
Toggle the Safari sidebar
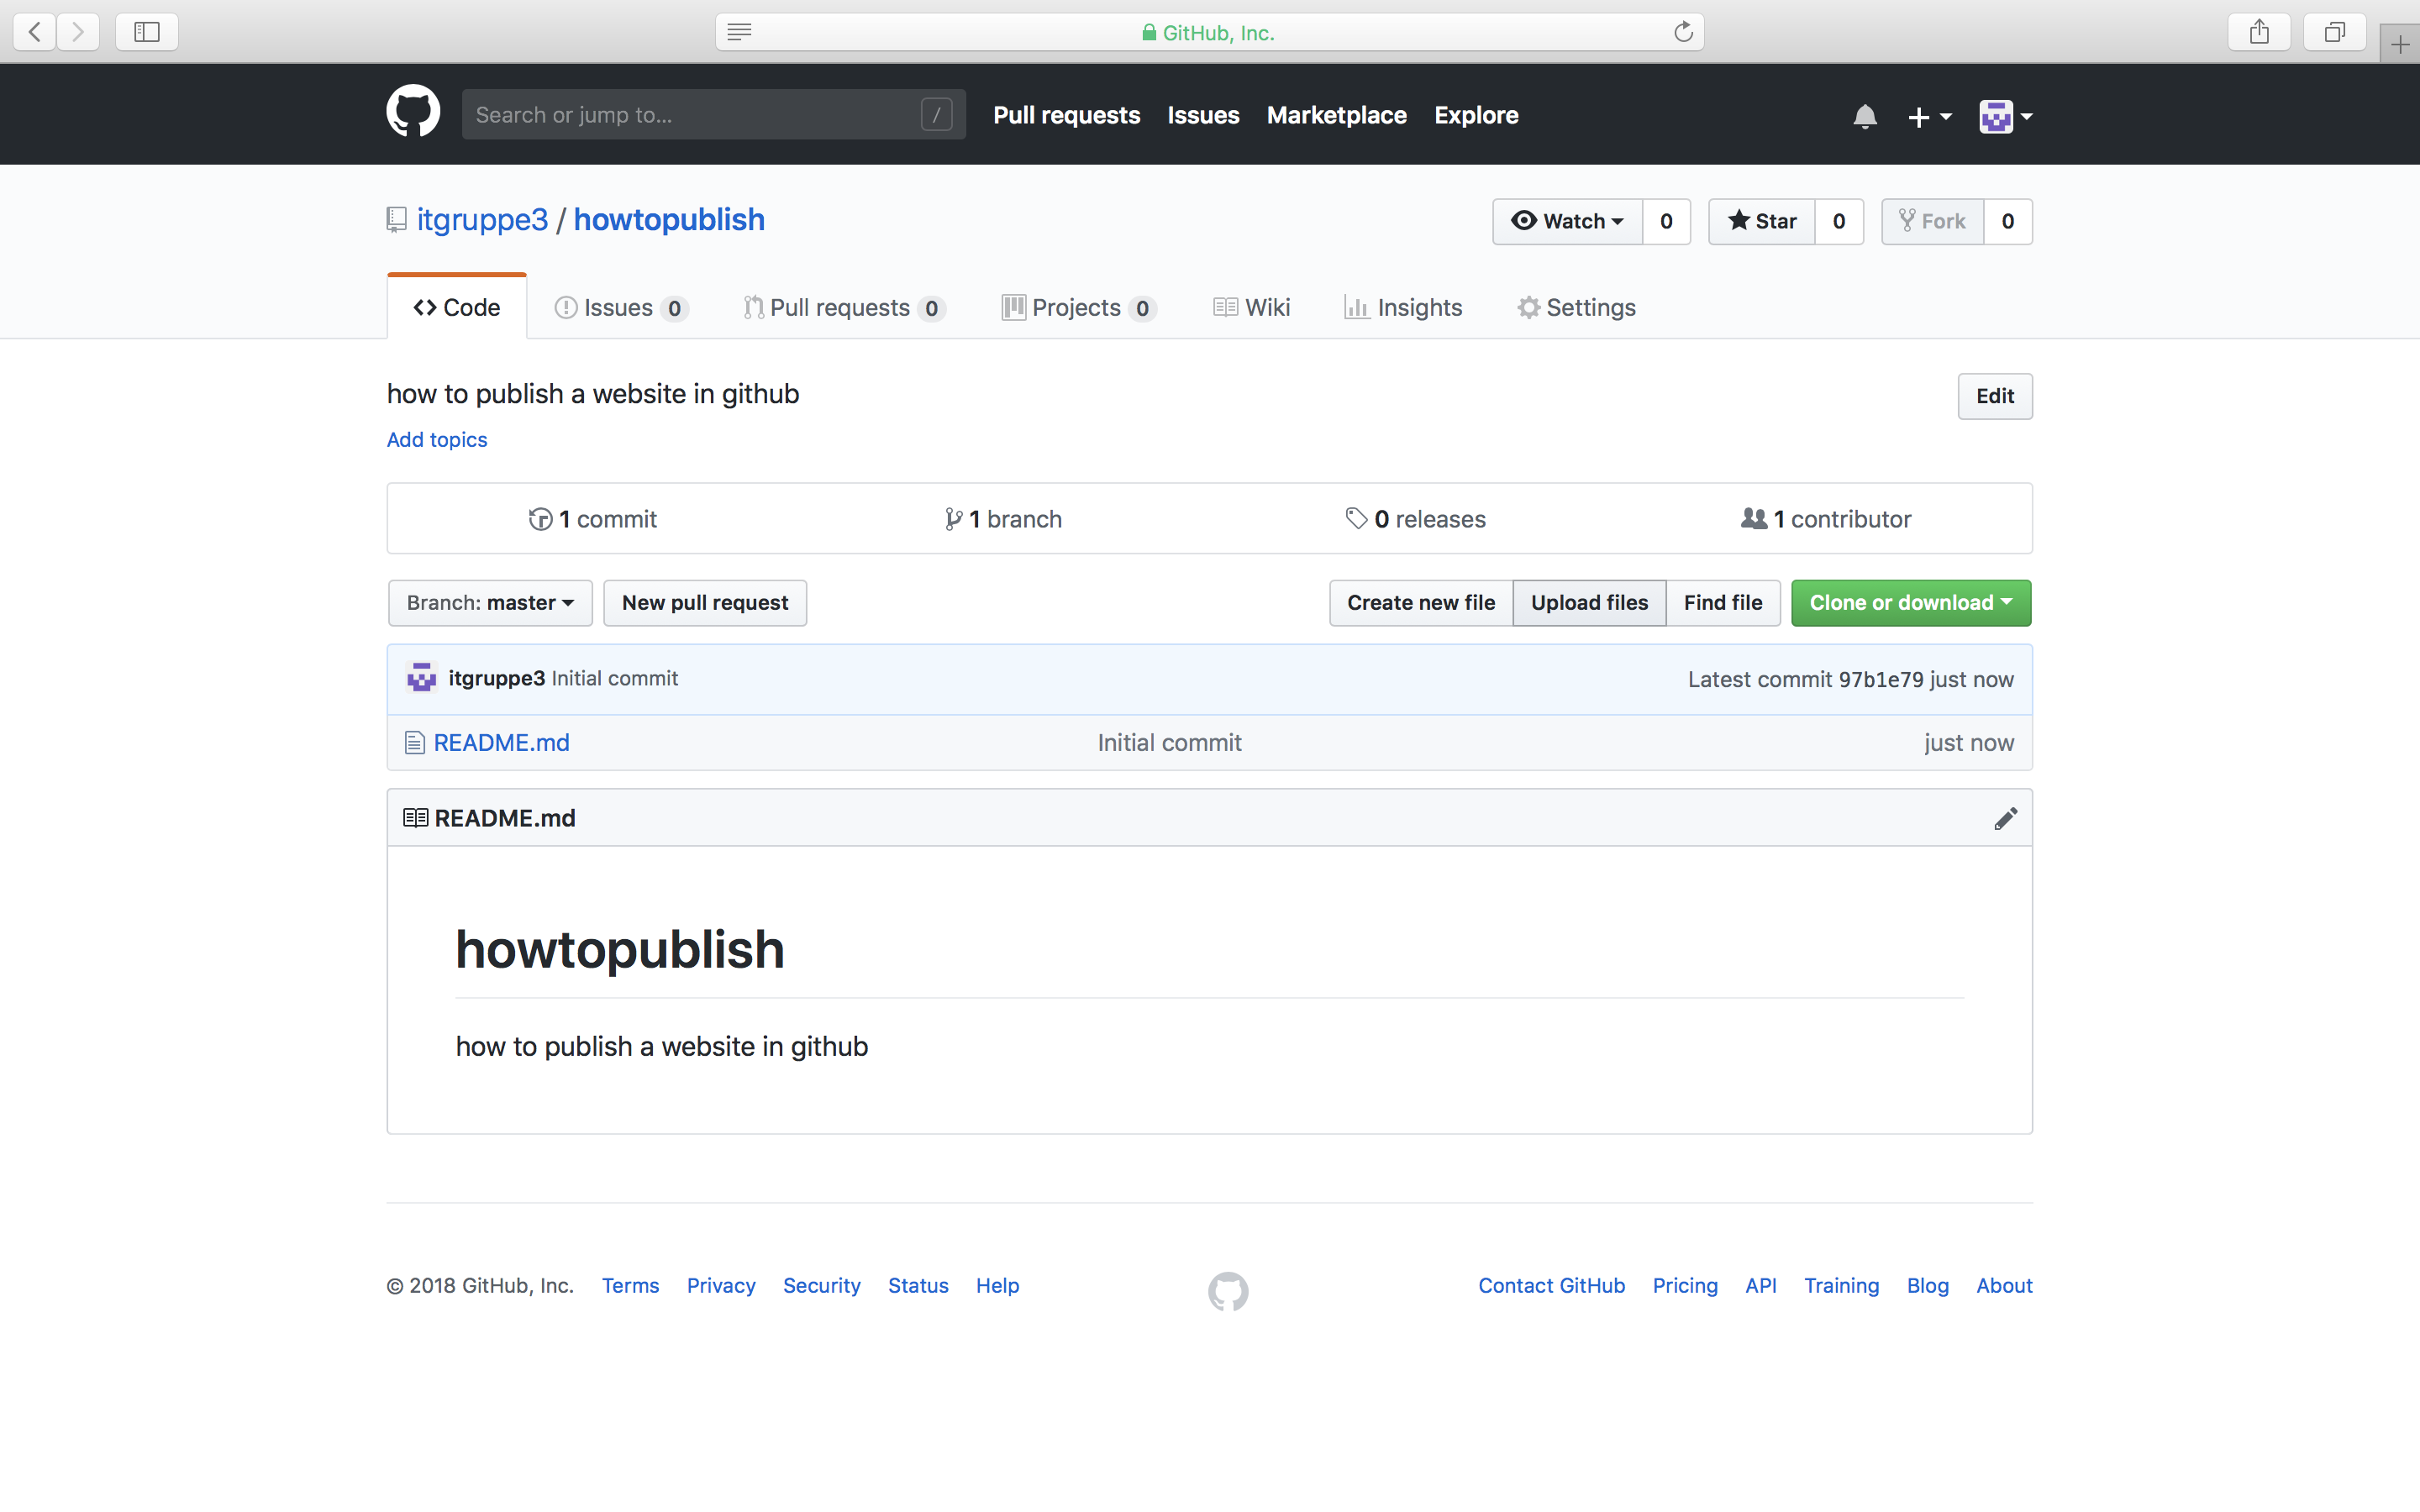pyautogui.click(x=146, y=31)
